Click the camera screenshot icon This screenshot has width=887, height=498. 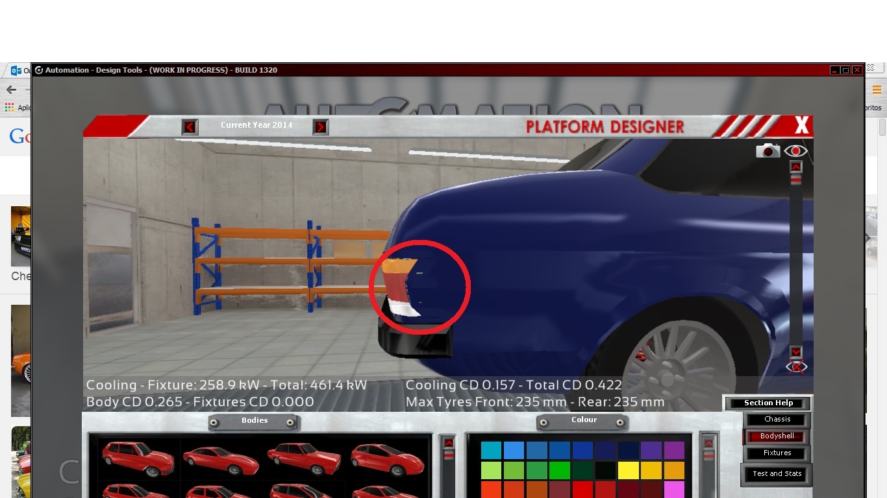[768, 150]
